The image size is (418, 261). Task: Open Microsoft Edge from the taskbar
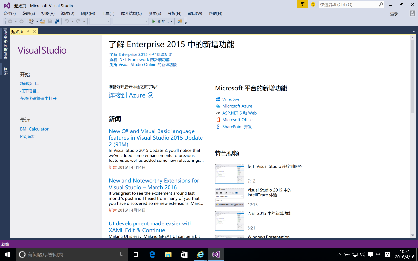pyautogui.click(x=152, y=254)
